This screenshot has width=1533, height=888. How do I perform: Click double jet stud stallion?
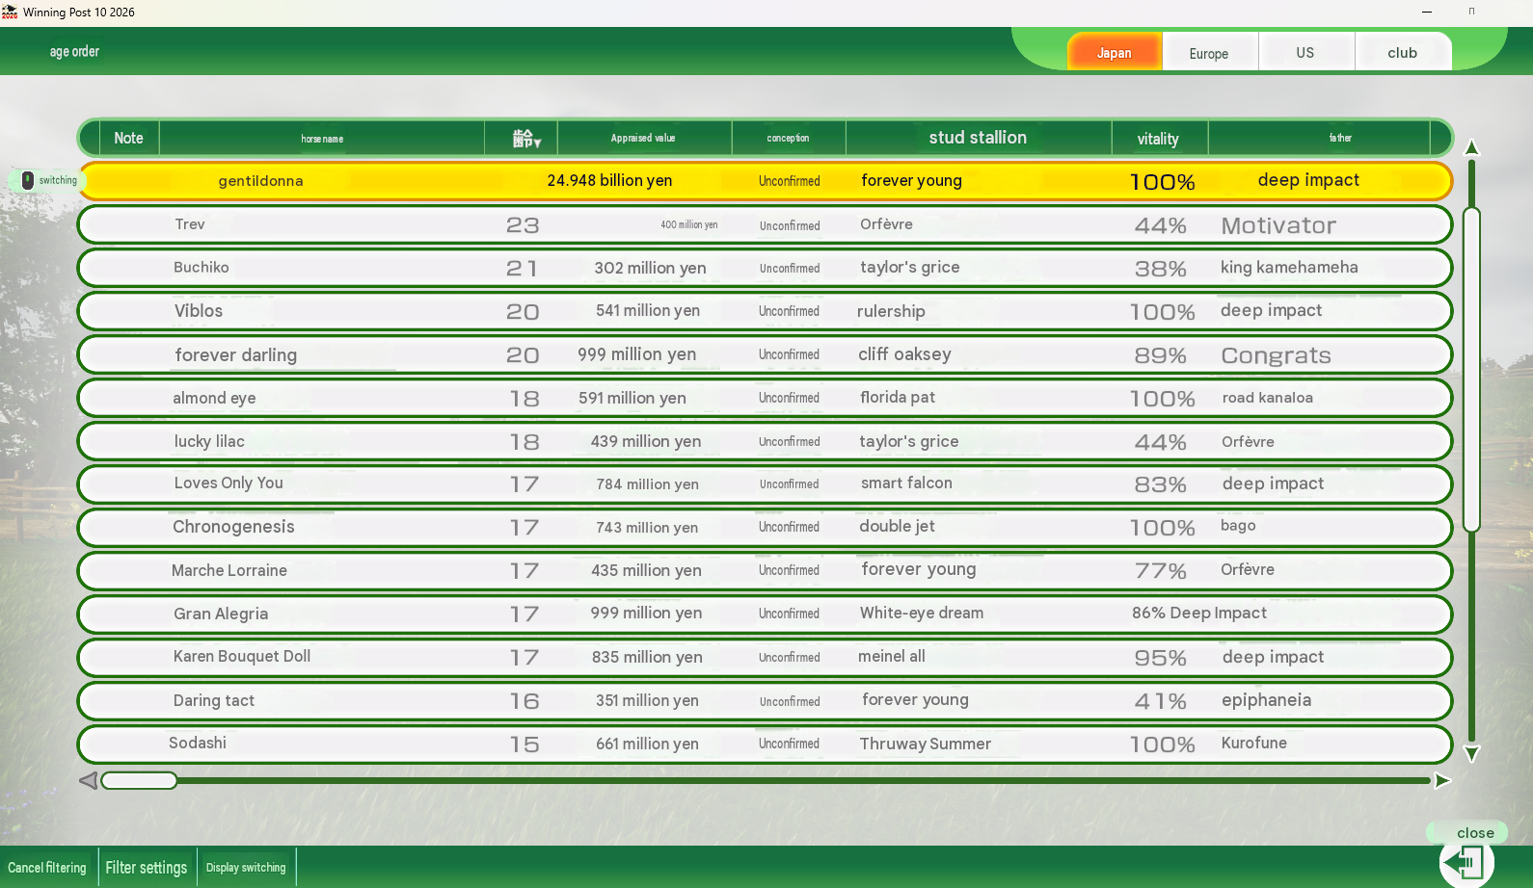point(897,527)
